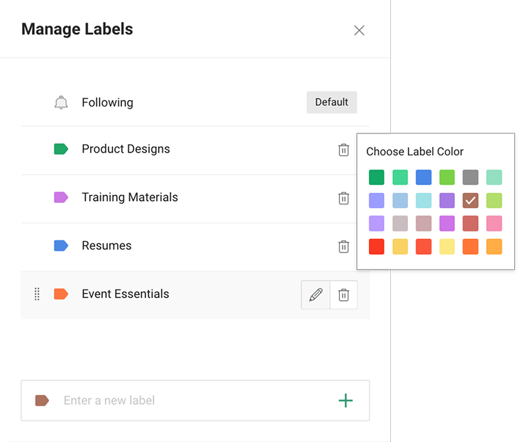Screen dimensions: 520x442
Task: Pick the pink swatch in third row
Action: point(494,223)
